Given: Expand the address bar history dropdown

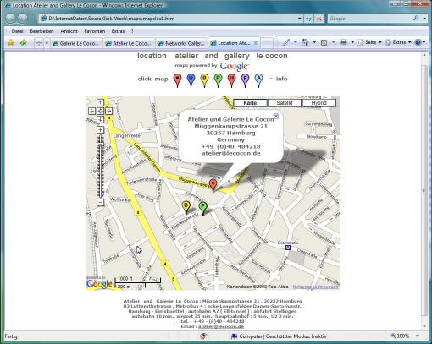Looking at the screenshot, I should 300,19.
